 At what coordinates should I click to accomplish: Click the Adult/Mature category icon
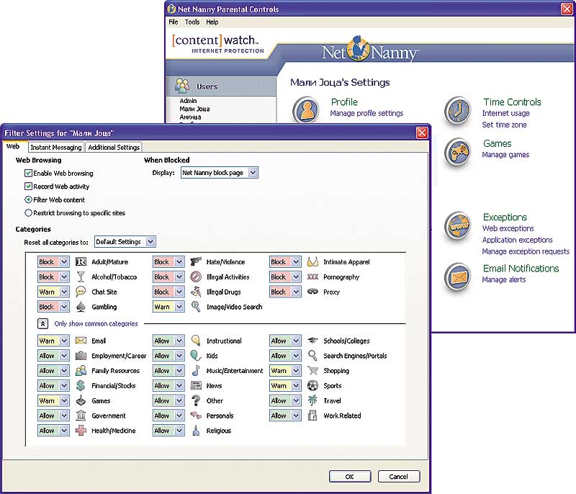[81, 262]
